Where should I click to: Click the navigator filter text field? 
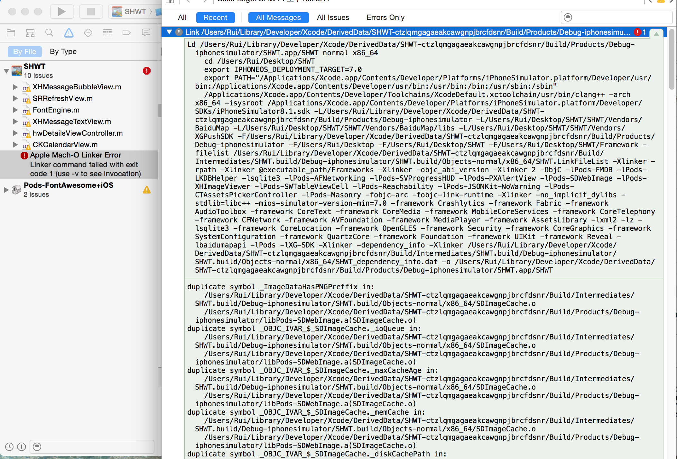point(92,446)
